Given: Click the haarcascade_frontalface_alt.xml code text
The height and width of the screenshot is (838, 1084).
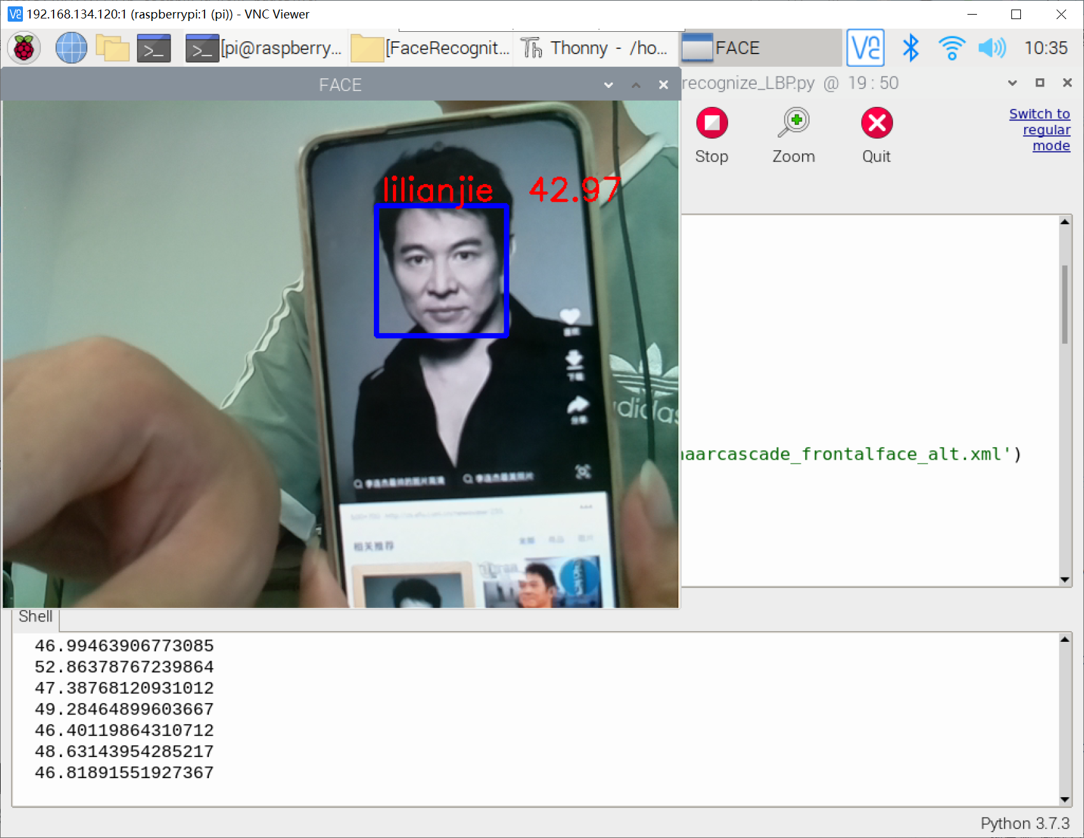Looking at the screenshot, I should coord(846,454).
